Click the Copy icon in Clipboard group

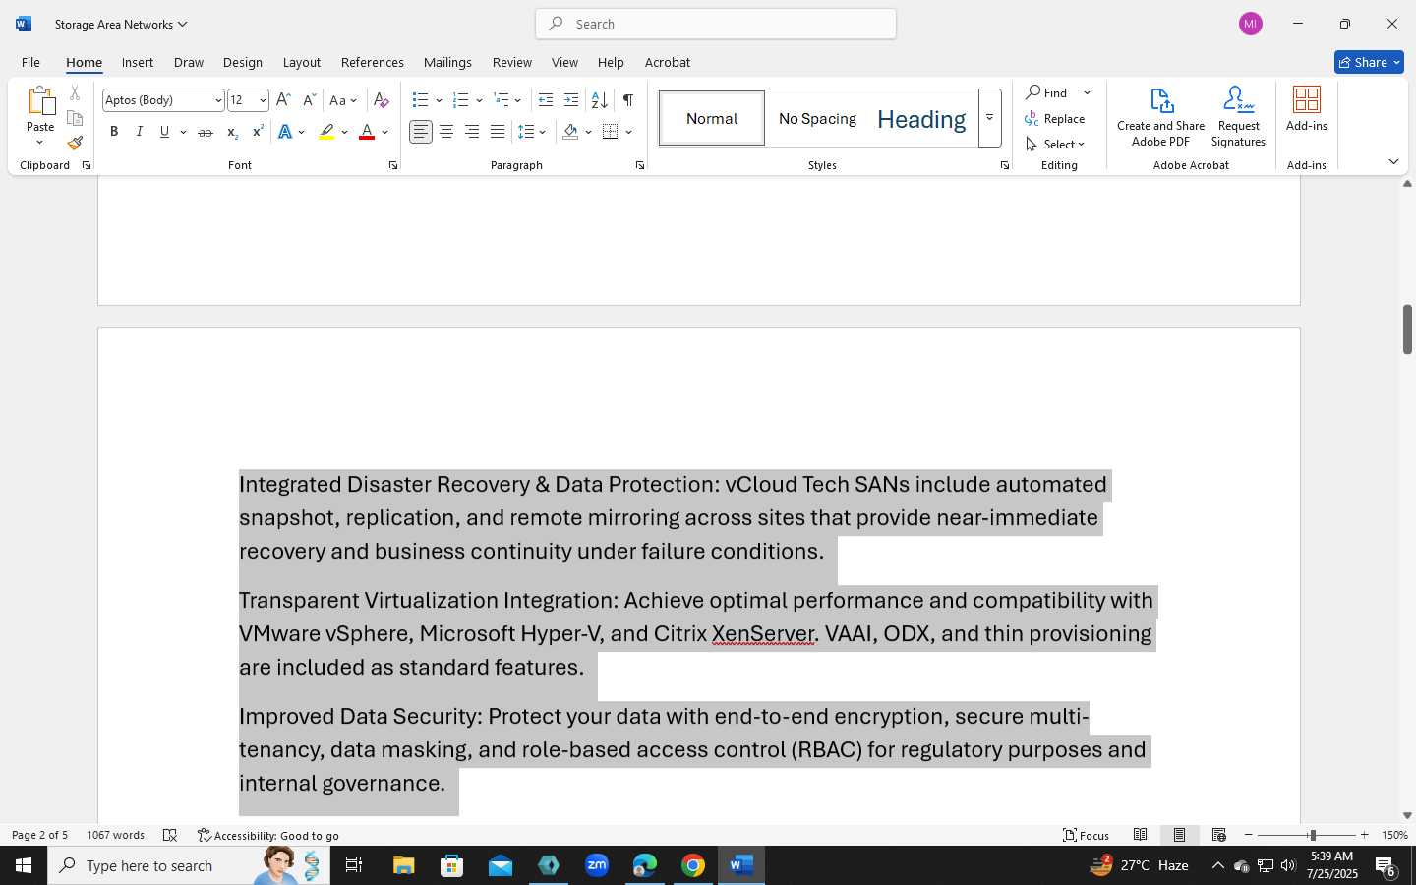coord(75,118)
